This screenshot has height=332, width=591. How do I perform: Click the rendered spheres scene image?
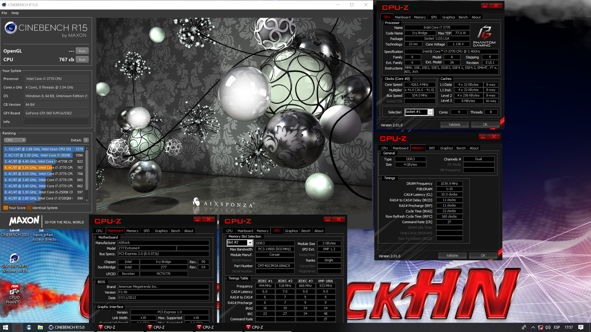tap(234, 116)
